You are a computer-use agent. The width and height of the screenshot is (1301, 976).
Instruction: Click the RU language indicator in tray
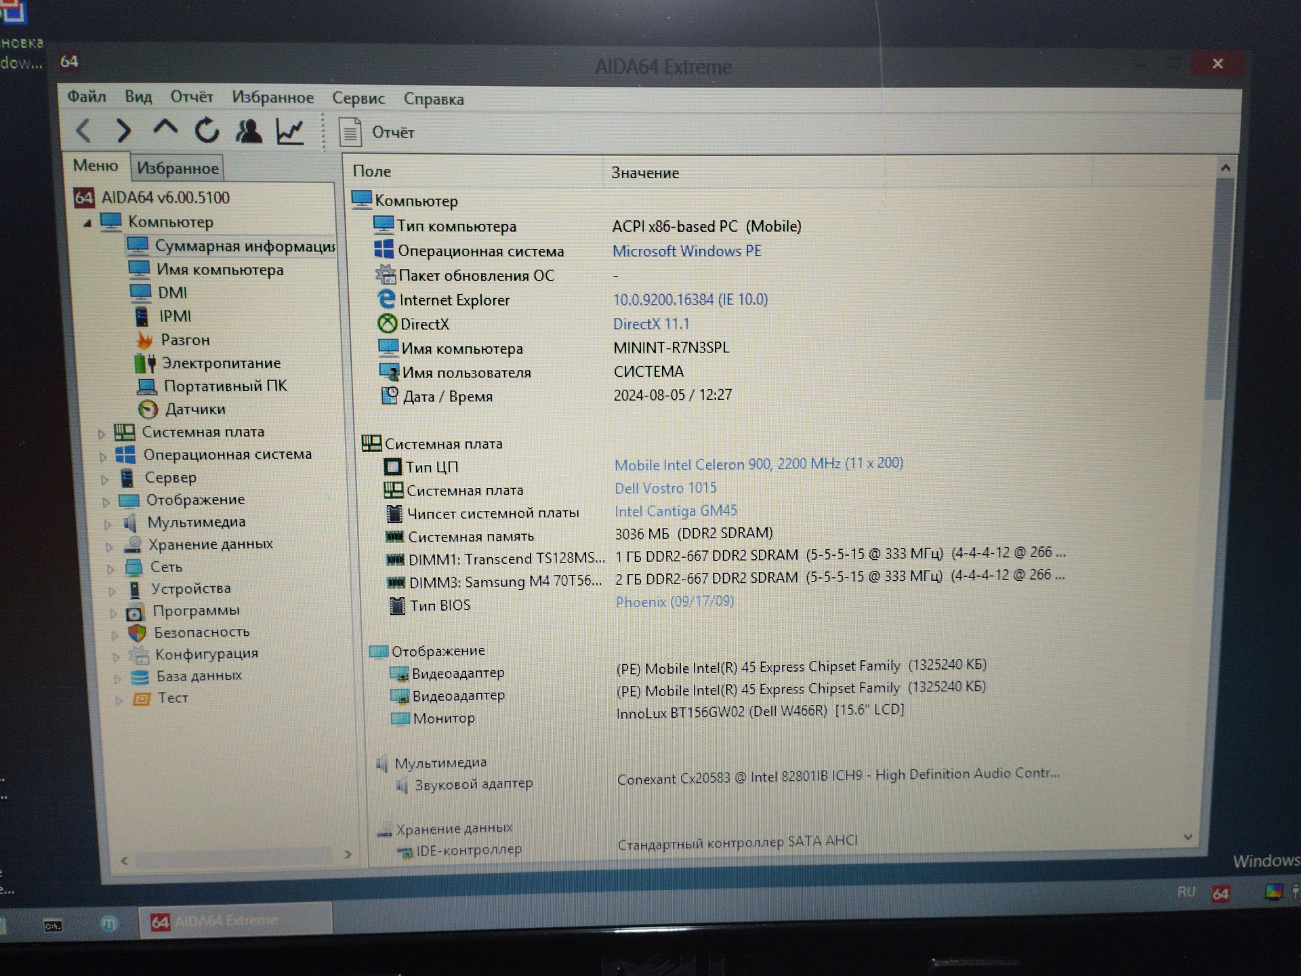point(1186,892)
